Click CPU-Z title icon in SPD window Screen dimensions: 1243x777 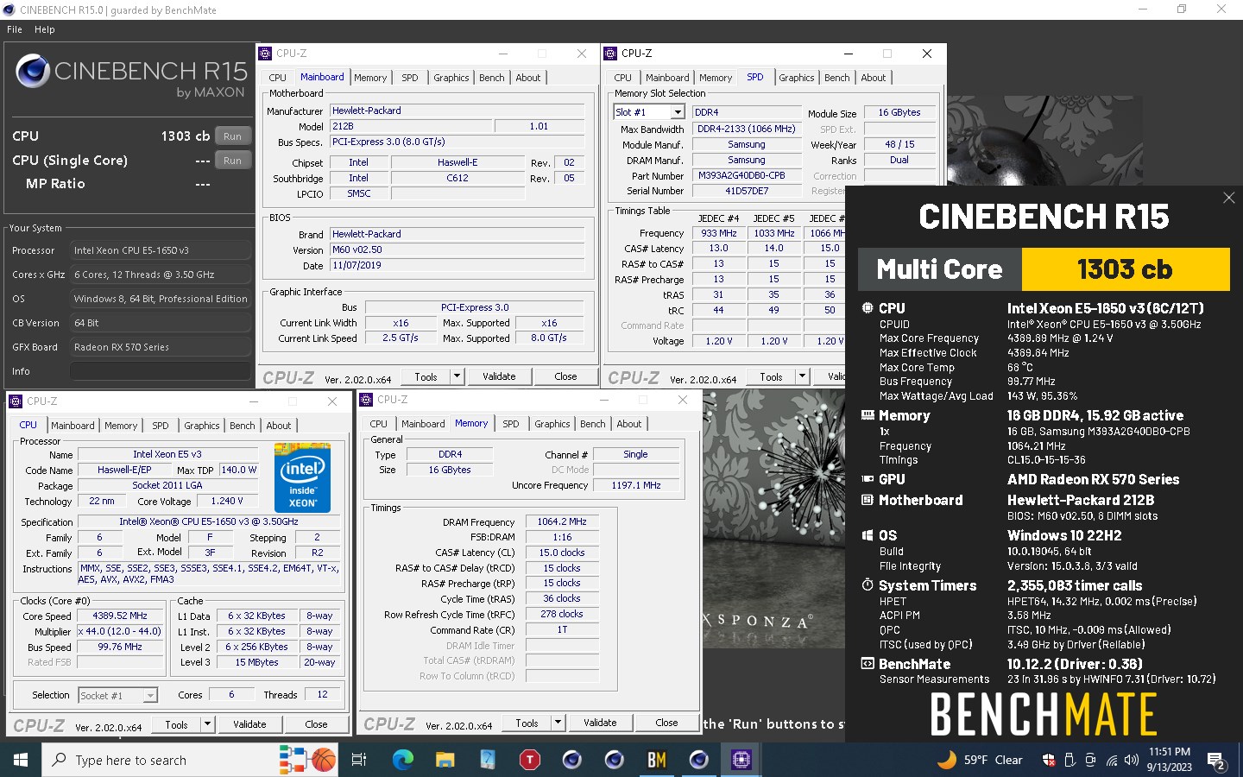(x=610, y=54)
